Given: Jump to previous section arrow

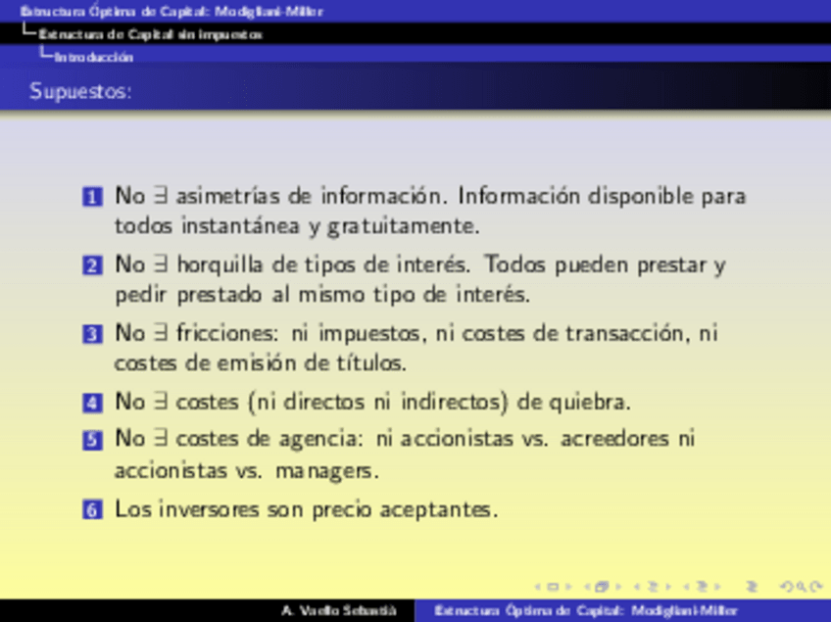Looking at the screenshot, I should click(x=686, y=587).
